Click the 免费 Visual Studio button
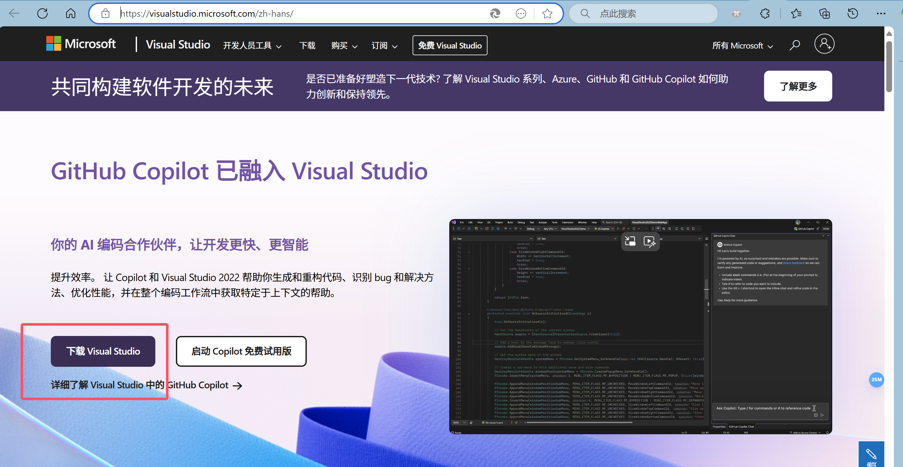 coord(450,45)
